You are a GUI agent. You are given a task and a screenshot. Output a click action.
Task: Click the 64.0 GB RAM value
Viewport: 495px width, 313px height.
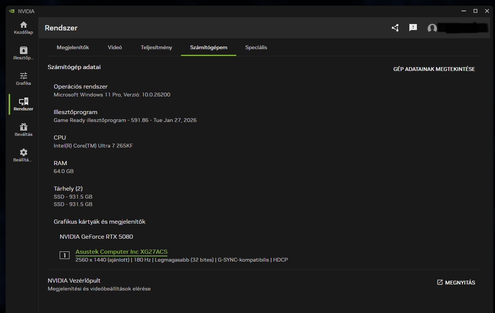(63, 171)
